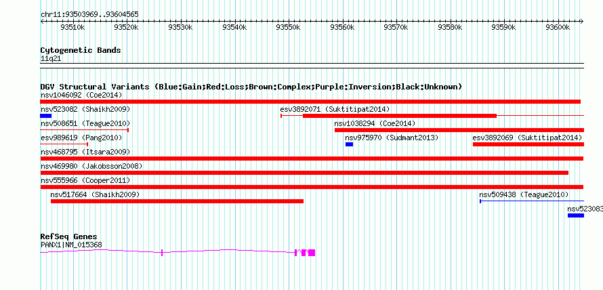Click the thick red bar of esv3892071
Image resolution: width=603 pixels, height=290 pixels.
pos(400,116)
